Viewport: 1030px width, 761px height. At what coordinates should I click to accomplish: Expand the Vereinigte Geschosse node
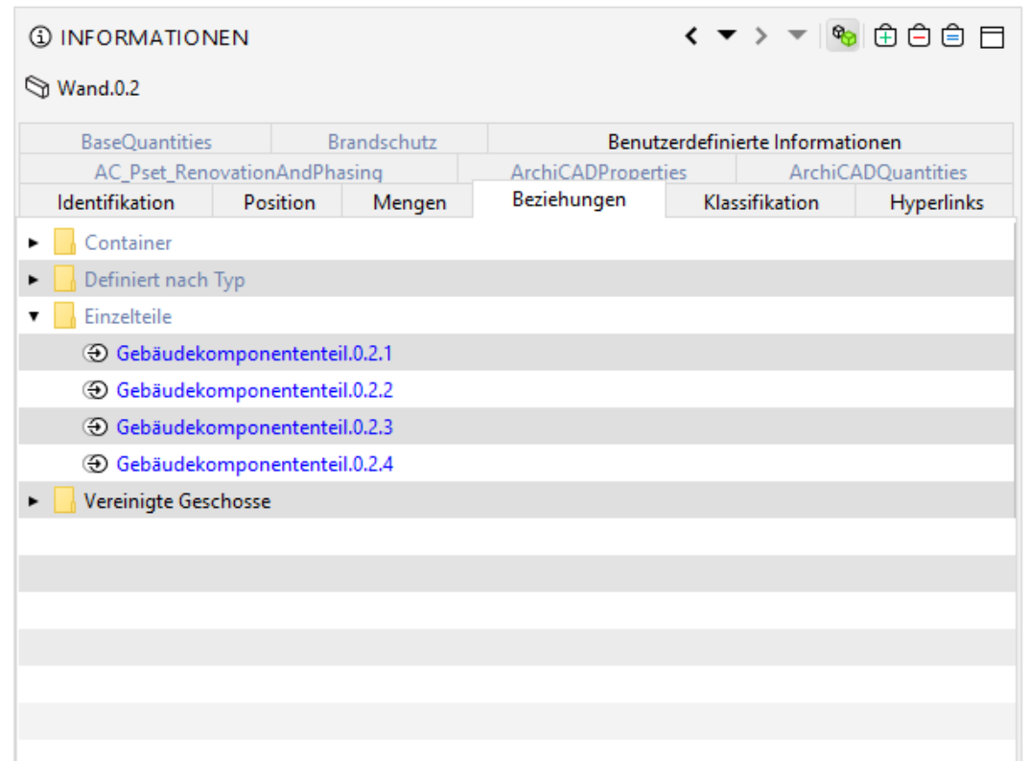tap(34, 501)
